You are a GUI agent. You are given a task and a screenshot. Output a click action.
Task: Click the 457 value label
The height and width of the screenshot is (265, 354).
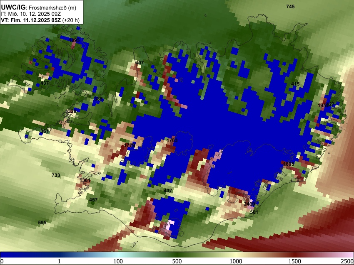click(93, 200)
